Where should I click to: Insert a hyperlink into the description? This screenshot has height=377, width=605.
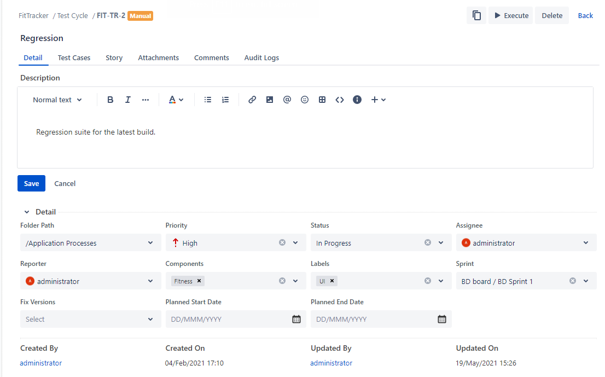[252, 99]
